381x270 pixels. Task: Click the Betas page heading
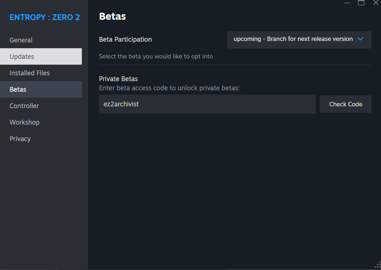pyautogui.click(x=113, y=16)
